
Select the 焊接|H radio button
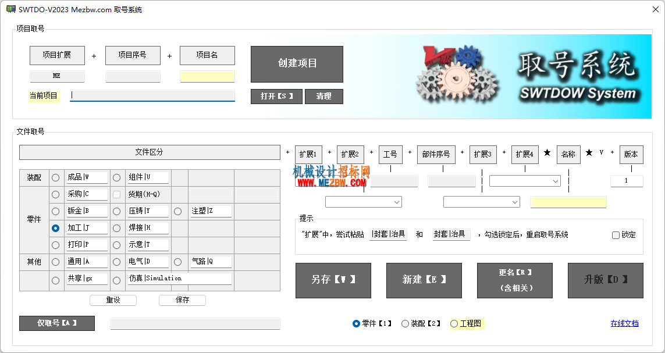pos(116,228)
